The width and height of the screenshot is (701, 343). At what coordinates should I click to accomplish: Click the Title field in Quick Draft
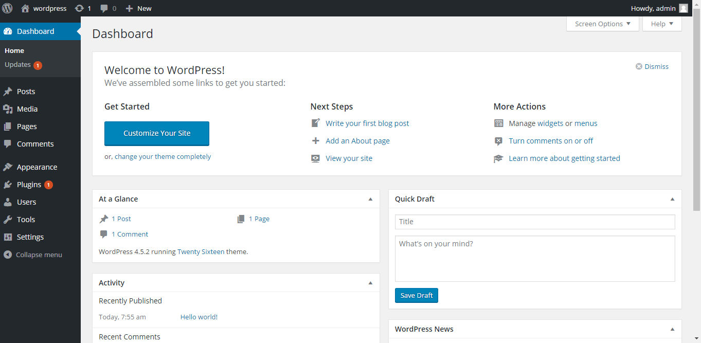click(534, 222)
